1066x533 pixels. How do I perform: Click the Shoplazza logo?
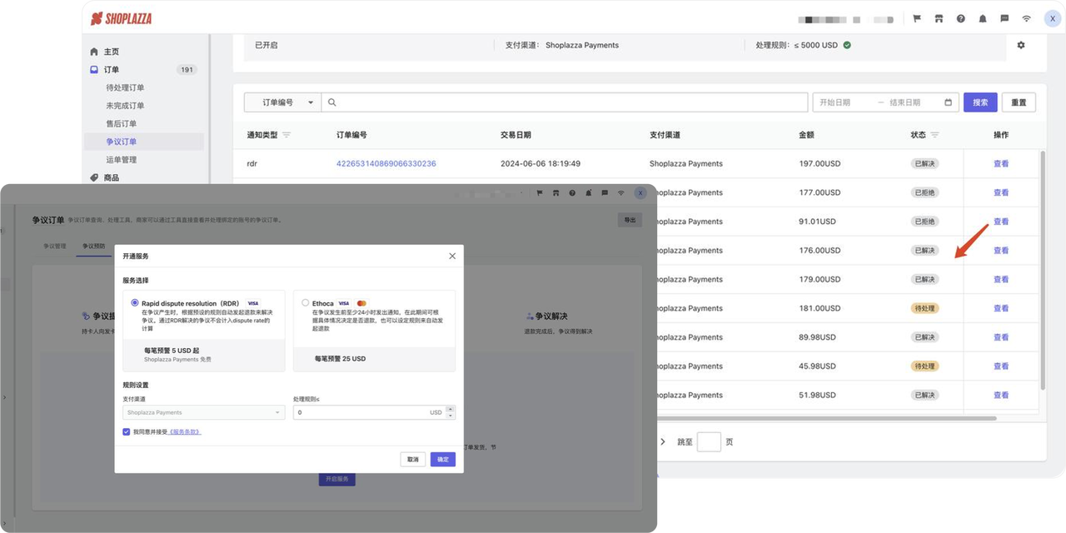coord(121,17)
